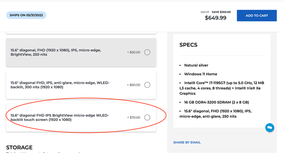Viewport: 283px width, 153px height.
Task: Click the Intel Core i7-1195G7 spec item
Action: 222,88
